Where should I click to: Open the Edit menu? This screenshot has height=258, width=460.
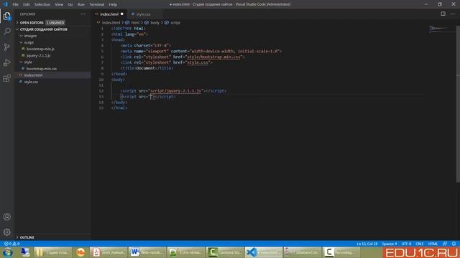[x=27, y=4]
